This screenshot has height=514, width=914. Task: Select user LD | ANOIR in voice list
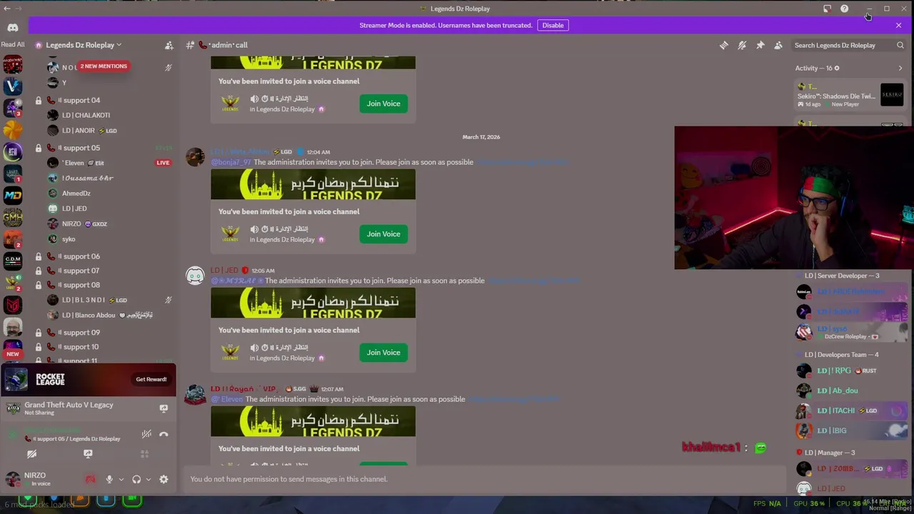point(82,131)
